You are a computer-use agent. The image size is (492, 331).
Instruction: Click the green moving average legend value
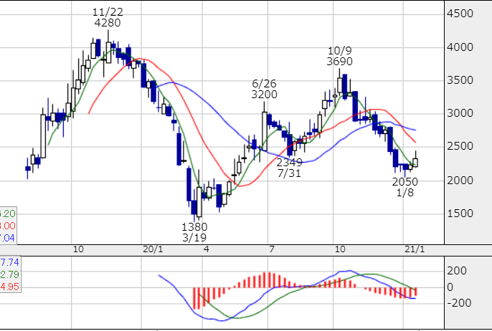[x=8, y=214]
